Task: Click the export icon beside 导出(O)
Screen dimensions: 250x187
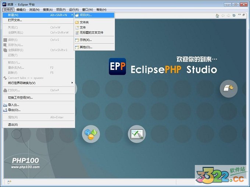Action: pyautogui.click(x=5, y=110)
